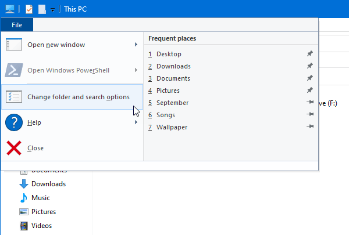The width and height of the screenshot is (349, 235).
Task: Click the Music note icon in sidebar
Action: (24, 198)
